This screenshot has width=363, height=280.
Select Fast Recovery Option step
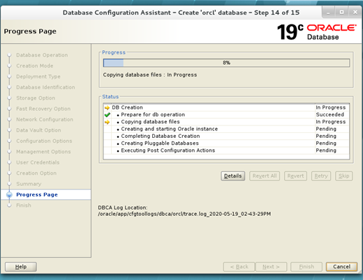click(43, 109)
